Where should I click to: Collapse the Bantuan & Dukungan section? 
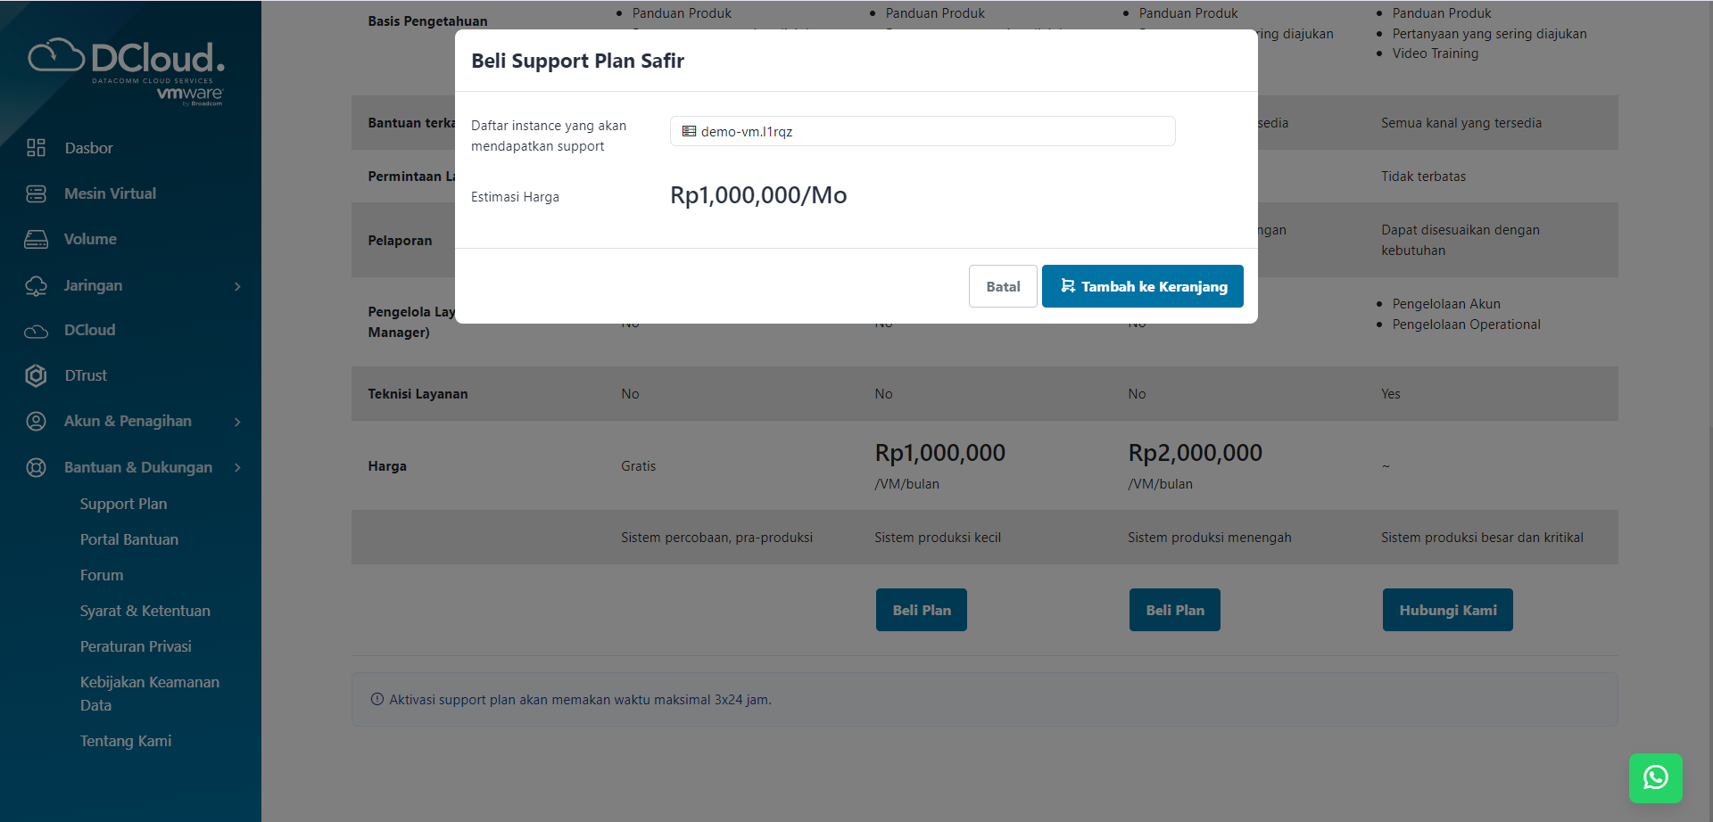(236, 467)
